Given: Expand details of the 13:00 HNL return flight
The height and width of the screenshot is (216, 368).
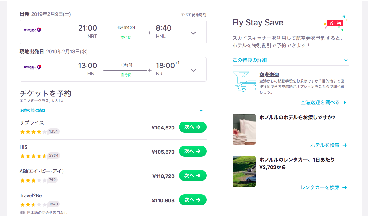Looking at the screenshot, I should (x=193, y=70).
